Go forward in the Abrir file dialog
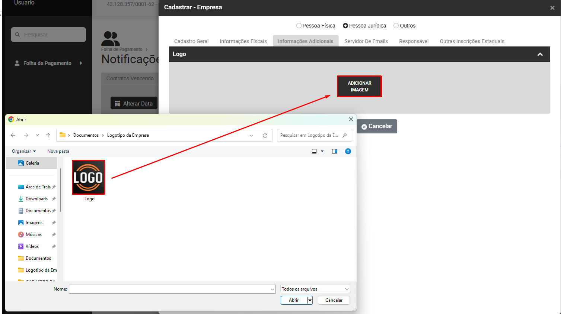This screenshot has height=314, width=561. (x=26, y=135)
